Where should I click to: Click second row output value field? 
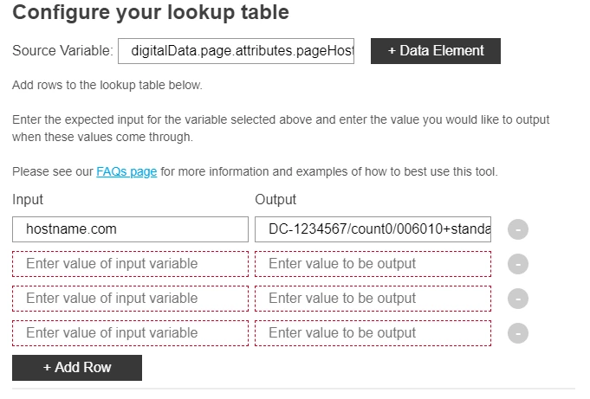click(x=373, y=264)
